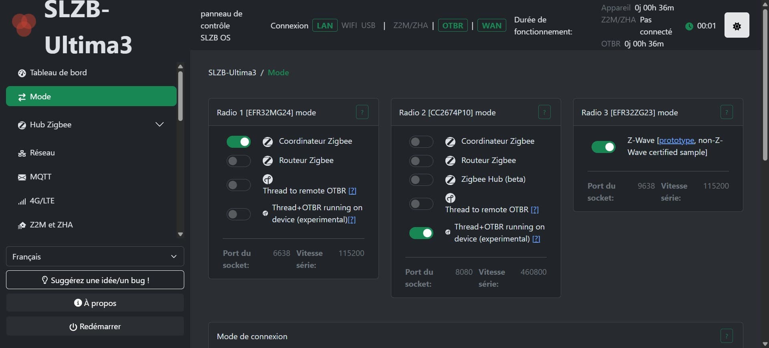Click the main page scrollbar thumb
Image resolution: width=769 pixels, height=348 pixels.
click(765, 85)
